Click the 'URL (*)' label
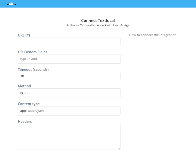The height and width of the screenshot is (152, 196). pos(24,35)
